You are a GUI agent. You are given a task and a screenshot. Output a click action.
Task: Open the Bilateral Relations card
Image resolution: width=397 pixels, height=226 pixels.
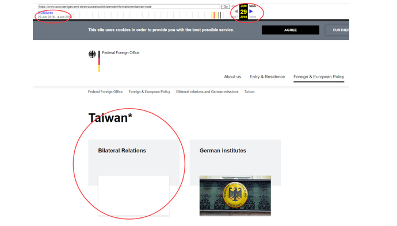(122, 151)
